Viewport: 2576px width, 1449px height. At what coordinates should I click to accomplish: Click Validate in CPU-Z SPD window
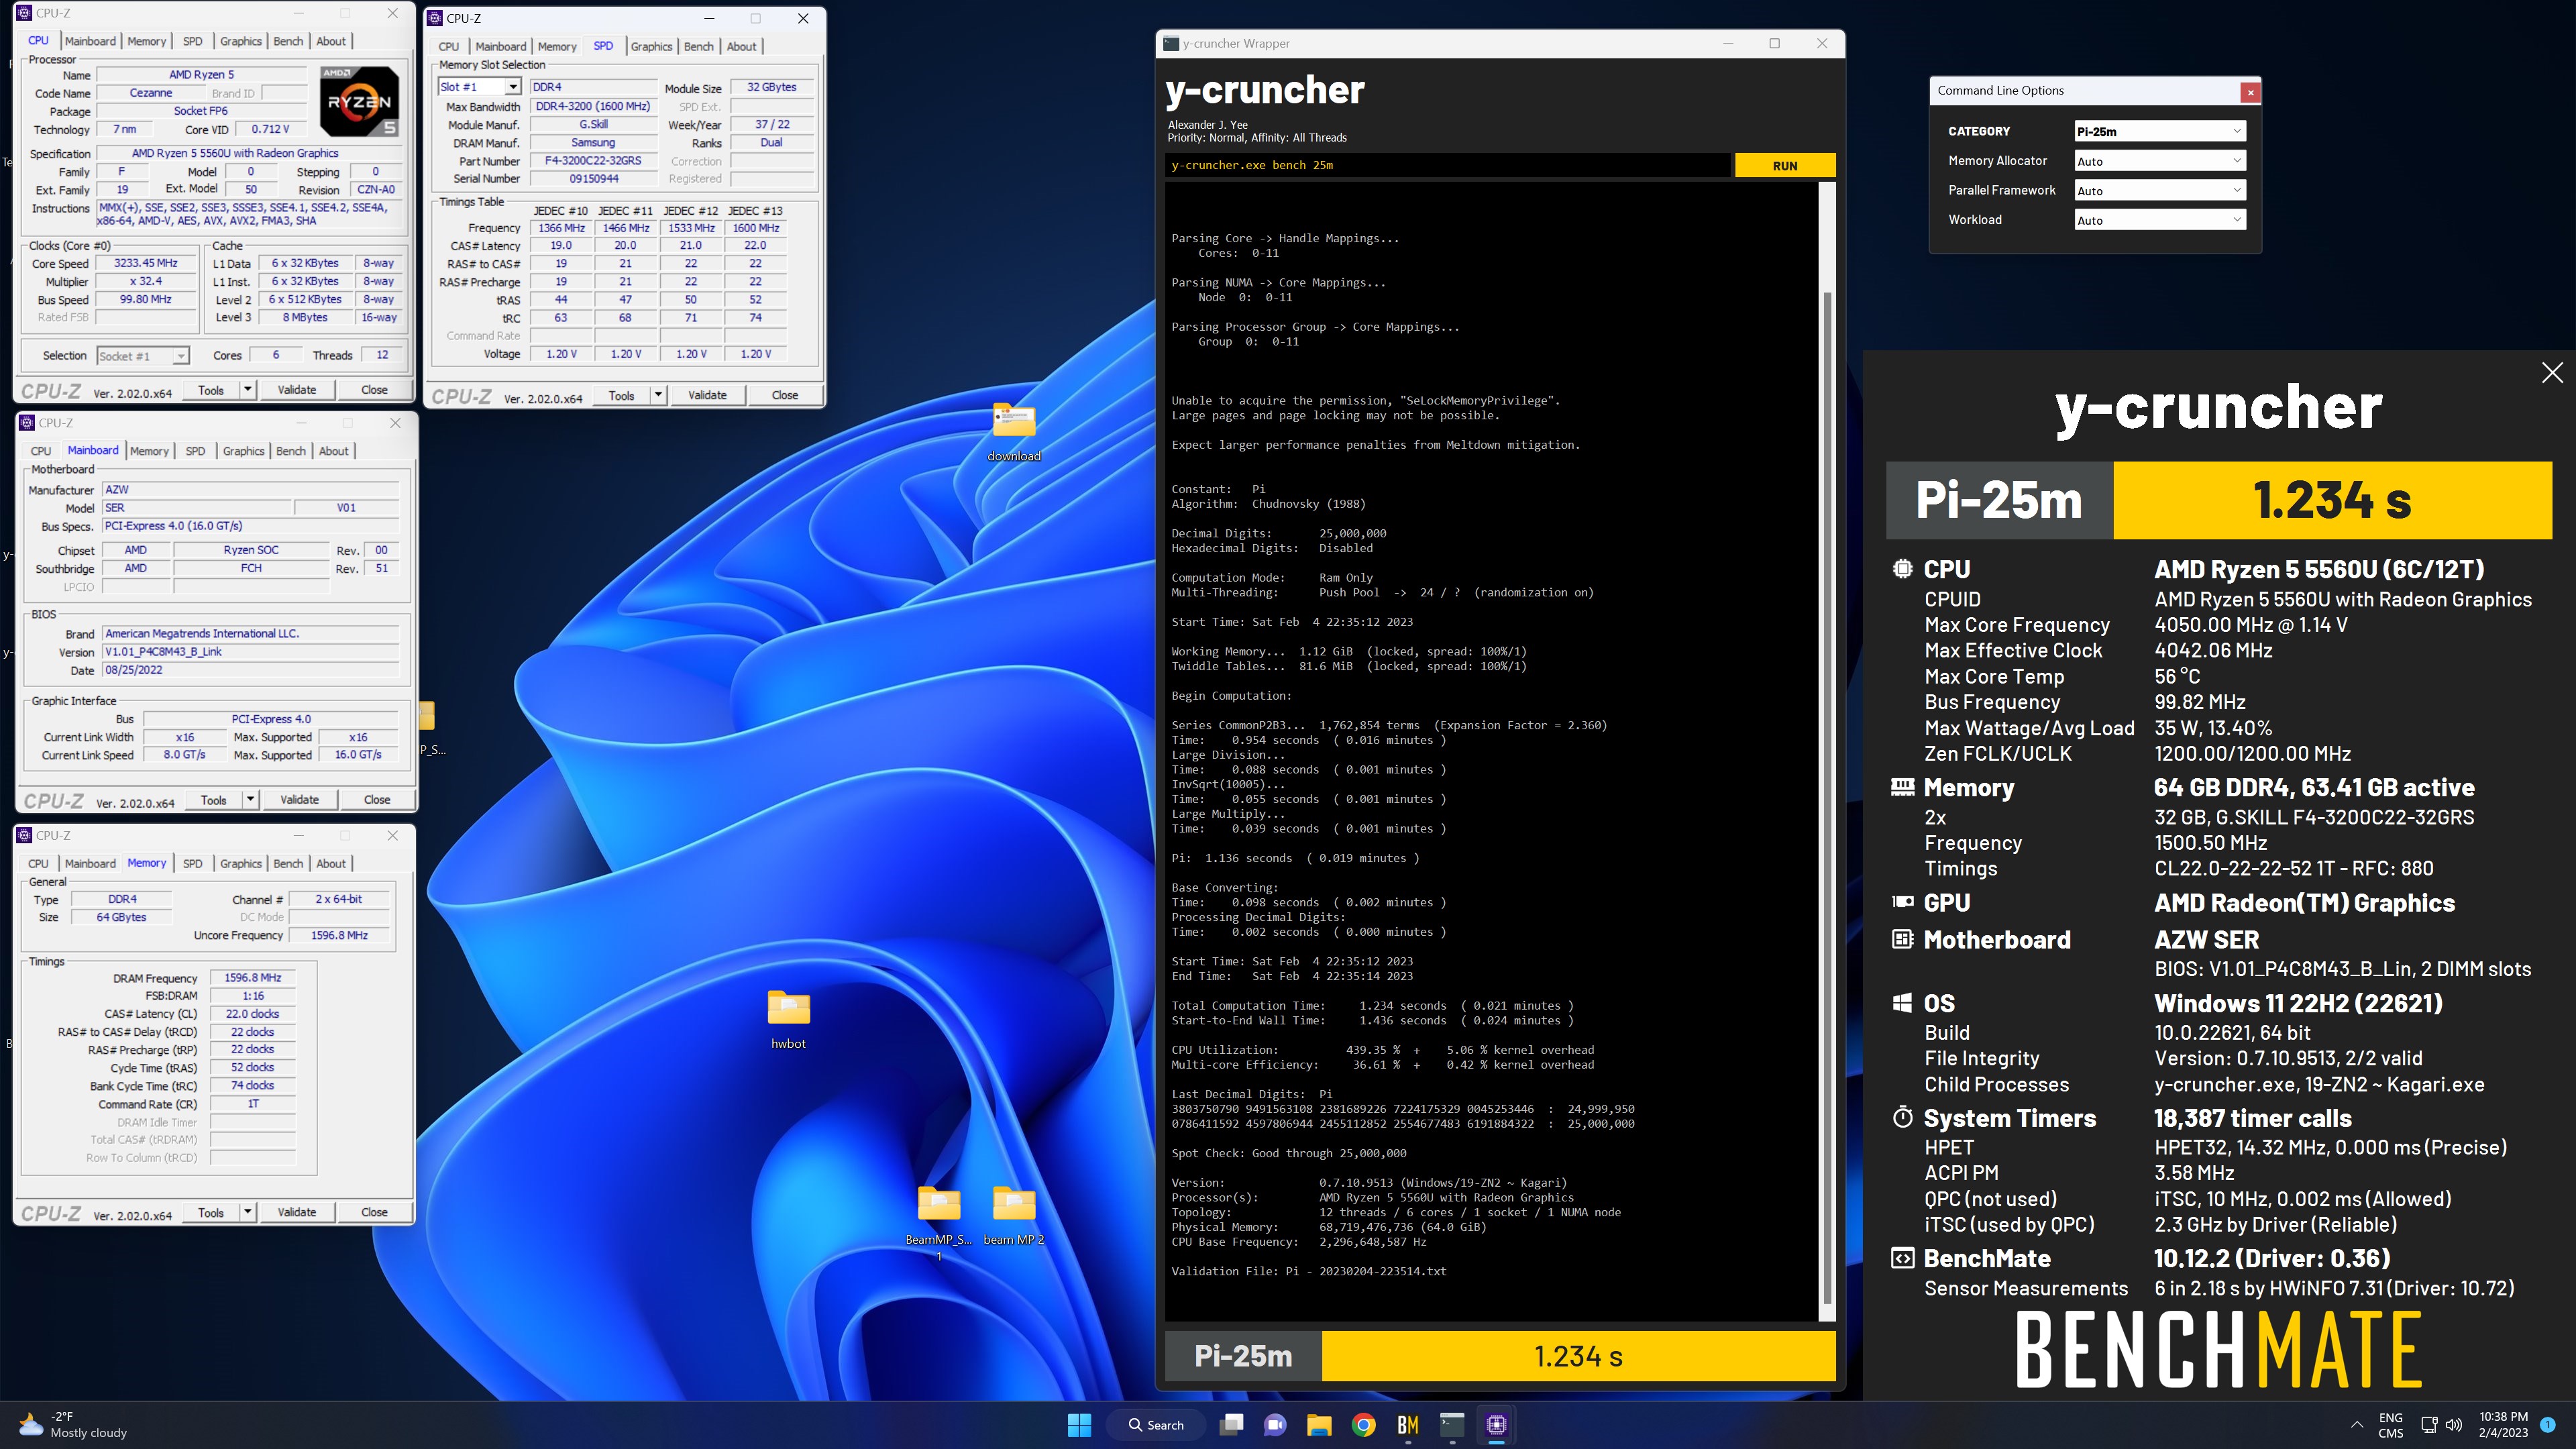tap(707, 395)
